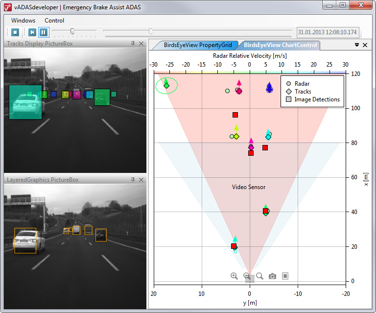
Task: Click the red detection square at 20 m
Action: click(234, 246)
